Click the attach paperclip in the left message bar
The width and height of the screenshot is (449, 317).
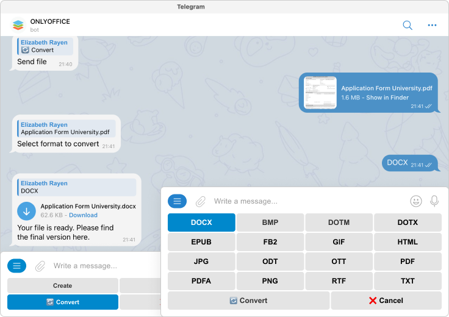point(40,266)
